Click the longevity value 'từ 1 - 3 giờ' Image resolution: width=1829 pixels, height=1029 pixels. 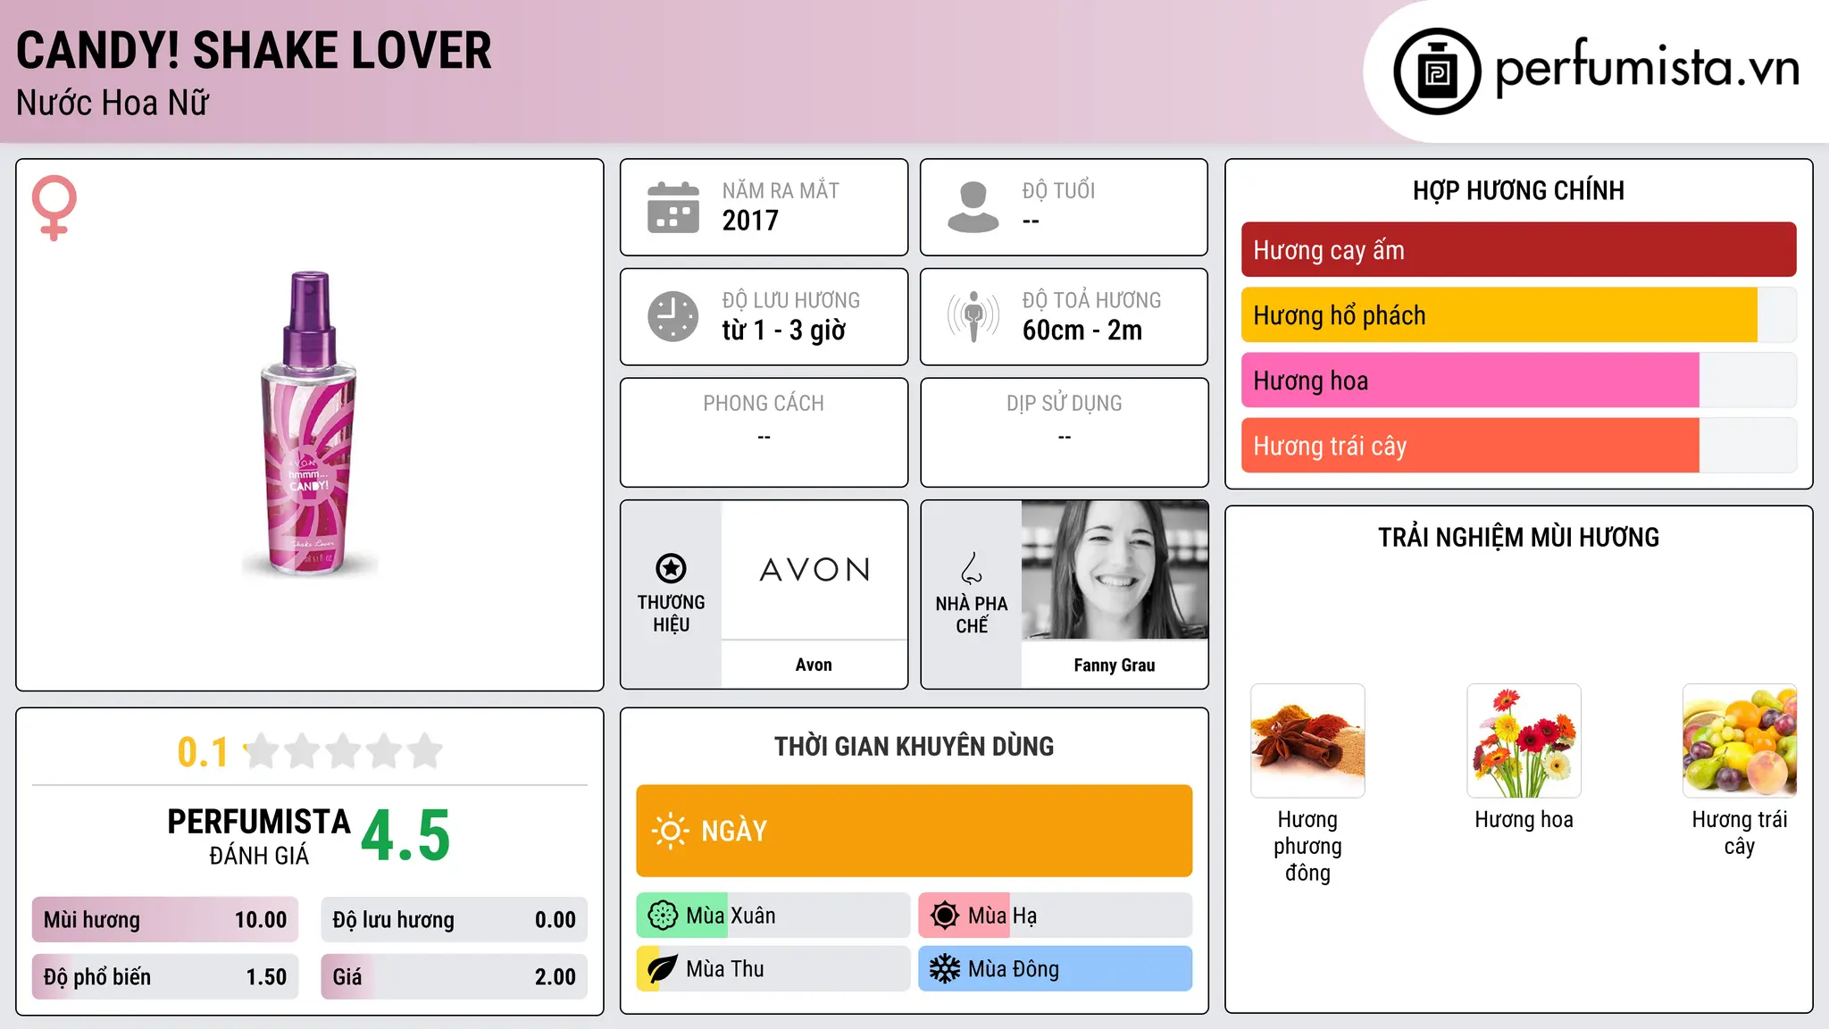pos(783,330)
